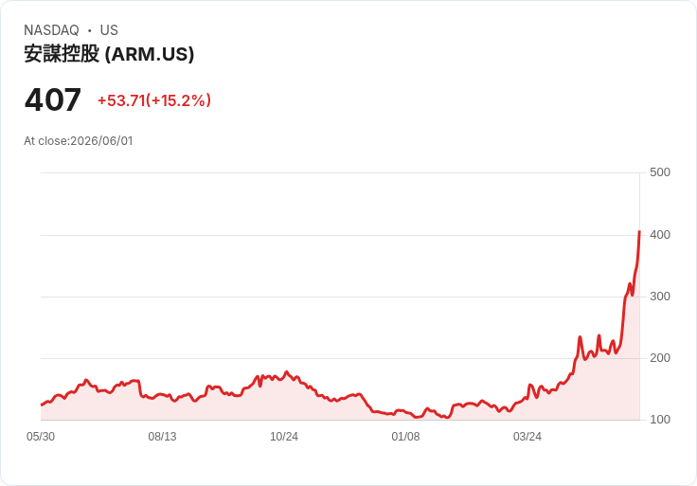
Task: Click the US market label
Action: pyautogui.click(x=109, y=30)
